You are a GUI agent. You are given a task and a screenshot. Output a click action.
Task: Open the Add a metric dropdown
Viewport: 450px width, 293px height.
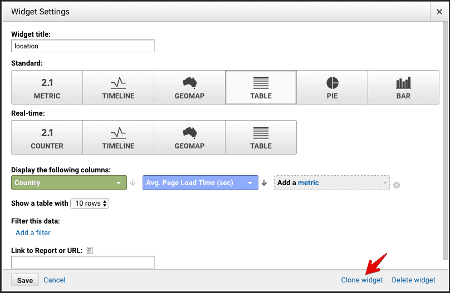(x=331, y=183)
